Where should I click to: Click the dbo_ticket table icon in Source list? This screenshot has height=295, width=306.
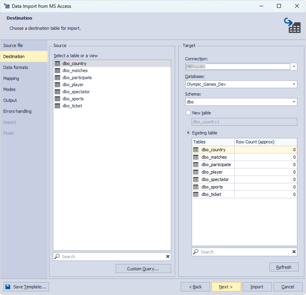point(57,106)
